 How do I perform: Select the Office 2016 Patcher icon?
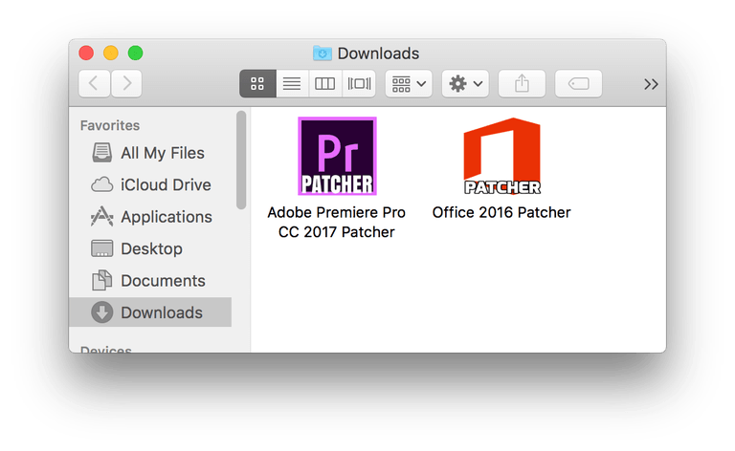(x=501, y=156)
